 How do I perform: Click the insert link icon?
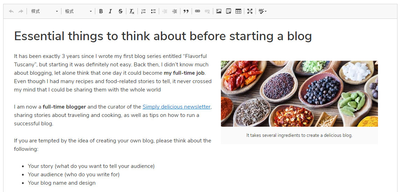point(198,11)
